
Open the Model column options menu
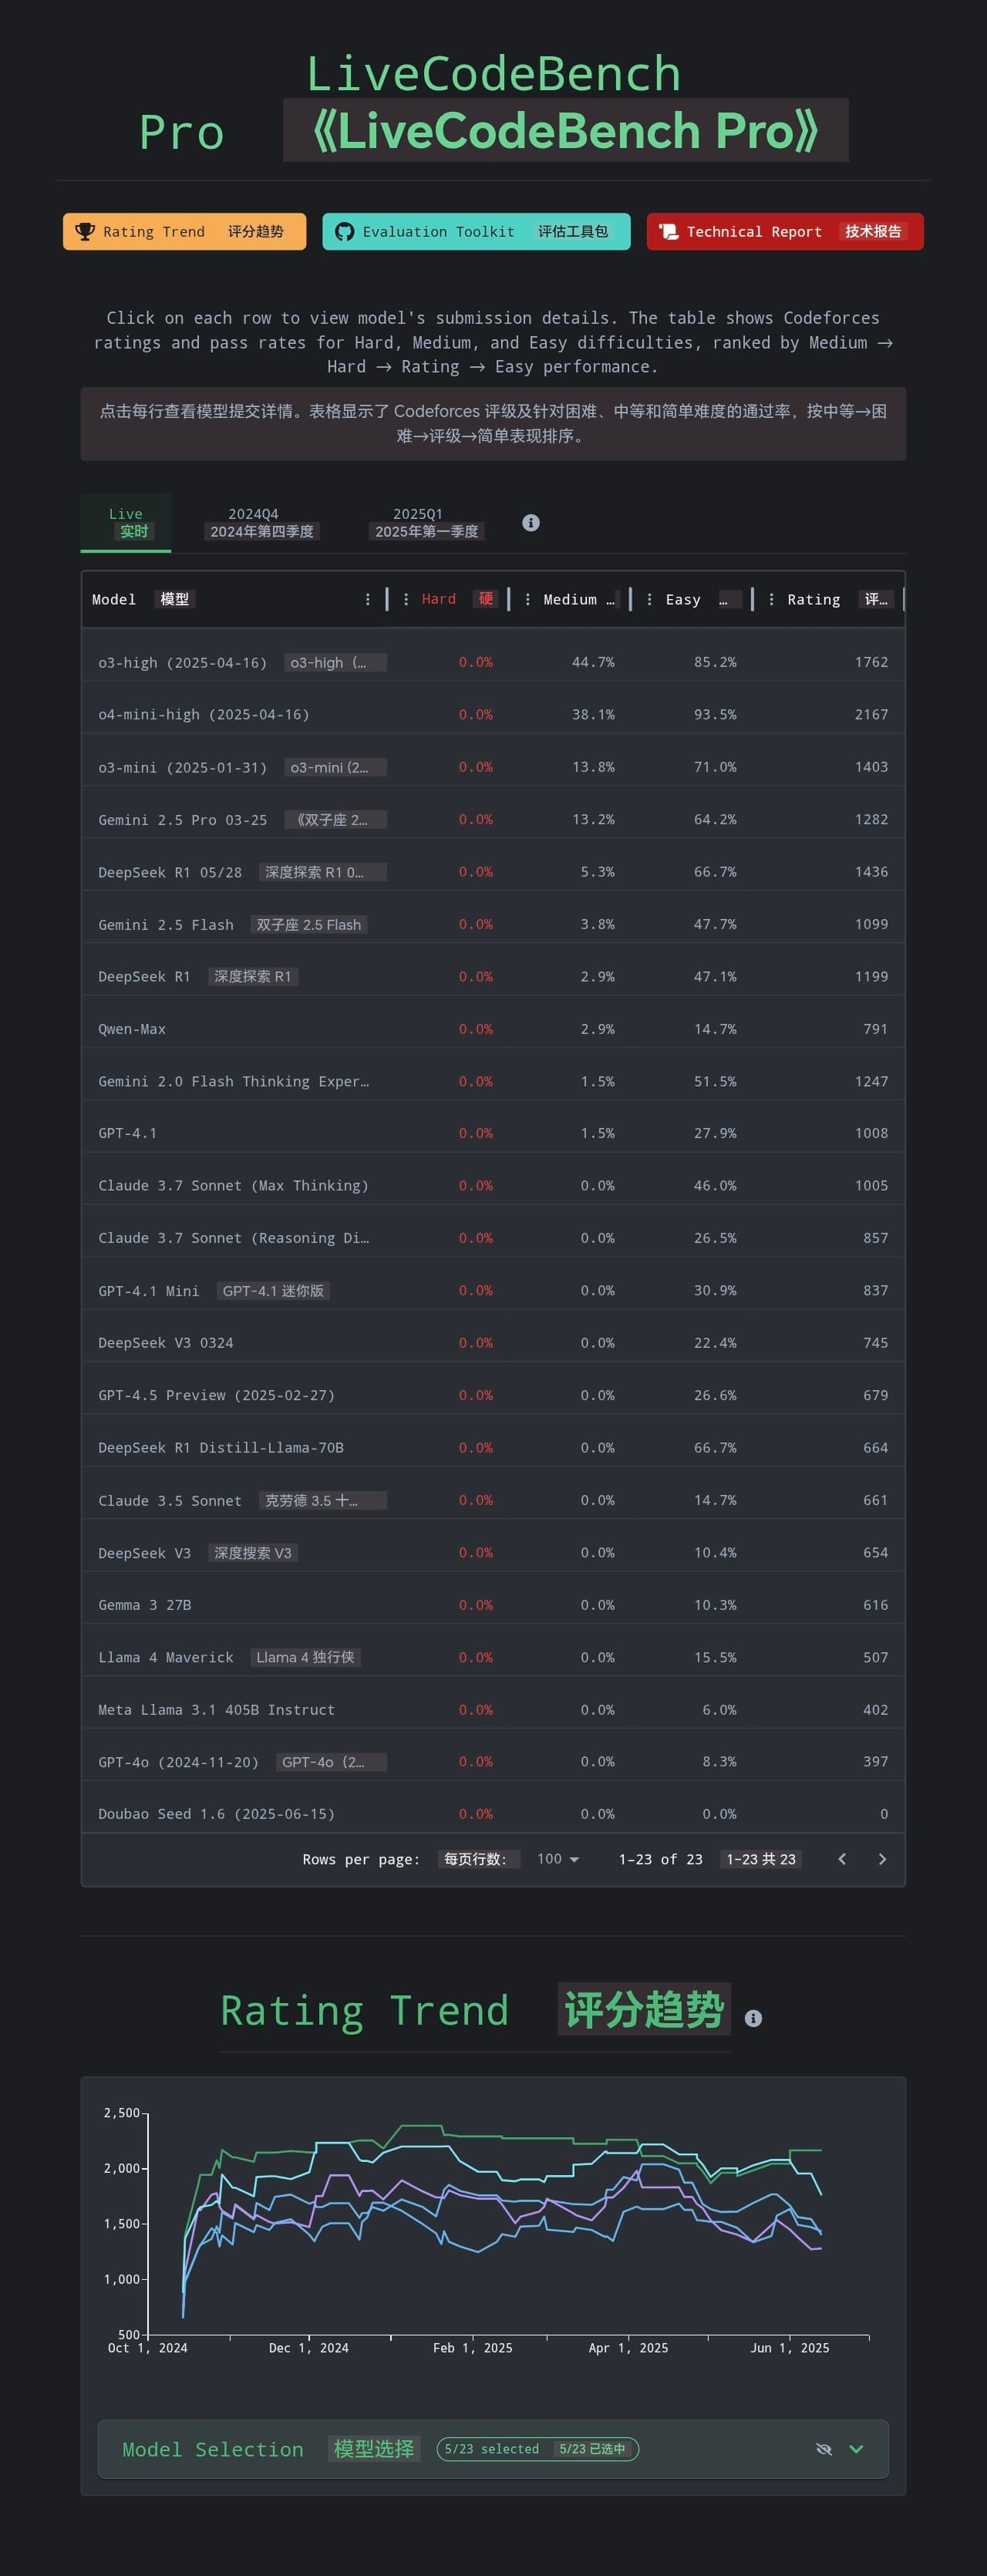(368, 599)
